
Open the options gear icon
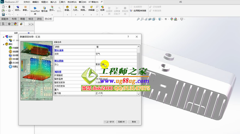coord(9,11)
